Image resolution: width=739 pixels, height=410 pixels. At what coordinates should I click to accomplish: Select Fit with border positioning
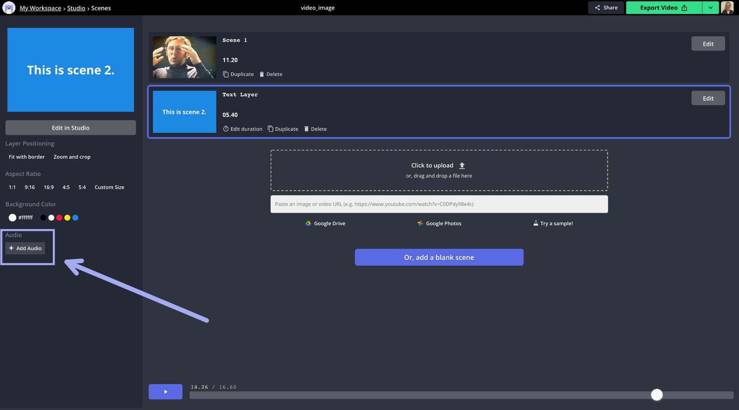tap(27, 157)
